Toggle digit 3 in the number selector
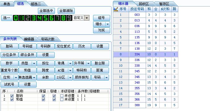 34,18
